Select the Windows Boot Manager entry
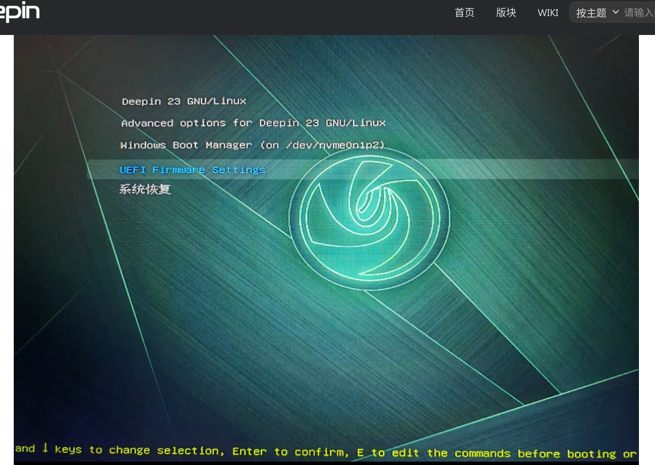The image size is (655, 465). coord(252,145)
